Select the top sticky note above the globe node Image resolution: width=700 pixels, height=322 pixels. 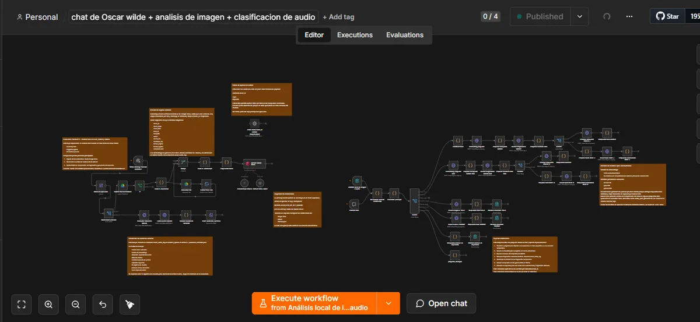click(262, 99)
